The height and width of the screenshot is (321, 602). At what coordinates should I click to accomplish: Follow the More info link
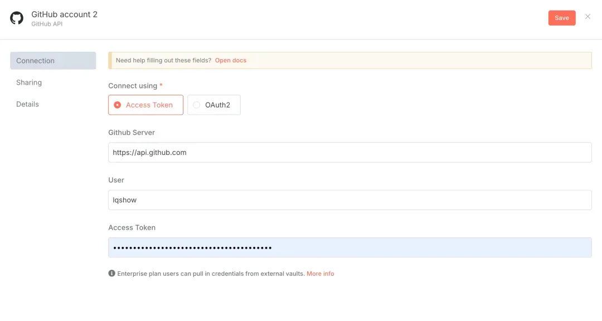coord(320,274)
